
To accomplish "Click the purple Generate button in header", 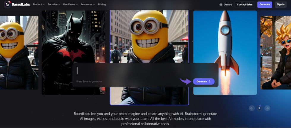I will point(265,4).
